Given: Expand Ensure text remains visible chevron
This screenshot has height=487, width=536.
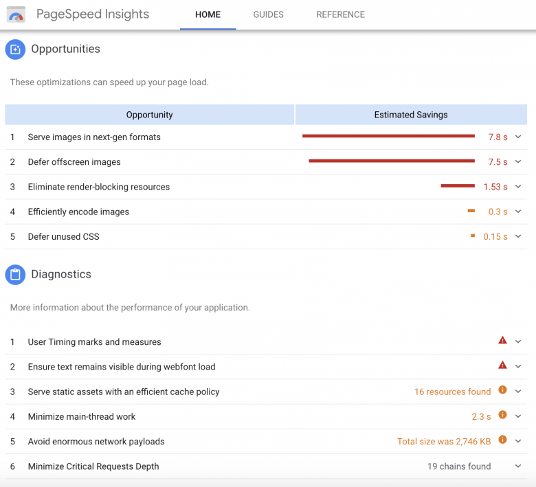Looking at the screenshot, I should 518,367.
